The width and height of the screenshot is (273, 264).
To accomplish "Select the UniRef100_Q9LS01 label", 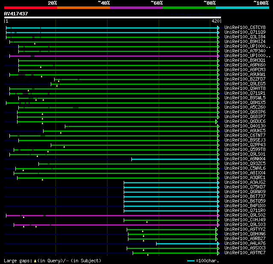I will [245, 154].
